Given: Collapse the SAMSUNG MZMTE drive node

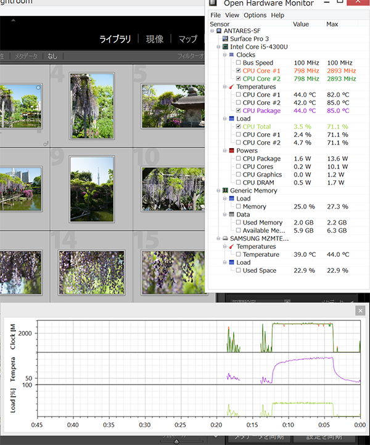Looking at the screenshot, I should [x=218, y=238].
